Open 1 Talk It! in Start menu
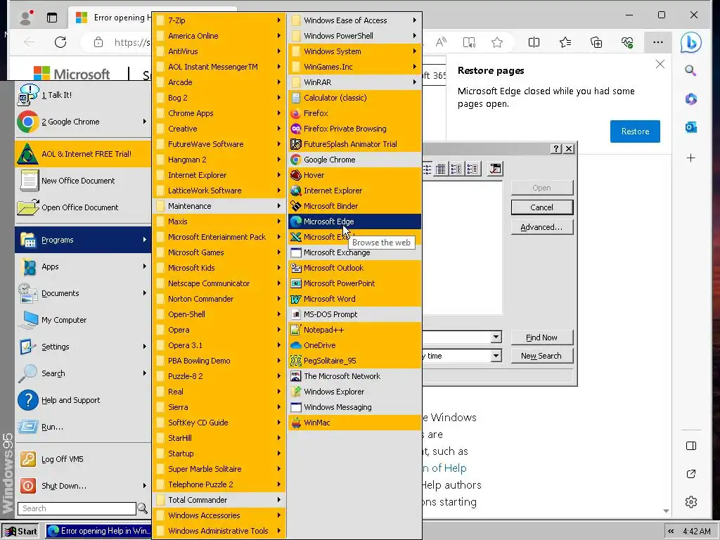Viewport: 720px width, 540px height. (x=83, y=95)
